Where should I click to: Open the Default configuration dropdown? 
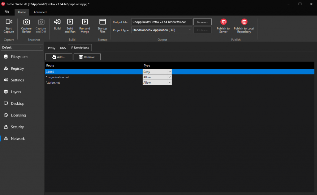click(x=22, y=47)
